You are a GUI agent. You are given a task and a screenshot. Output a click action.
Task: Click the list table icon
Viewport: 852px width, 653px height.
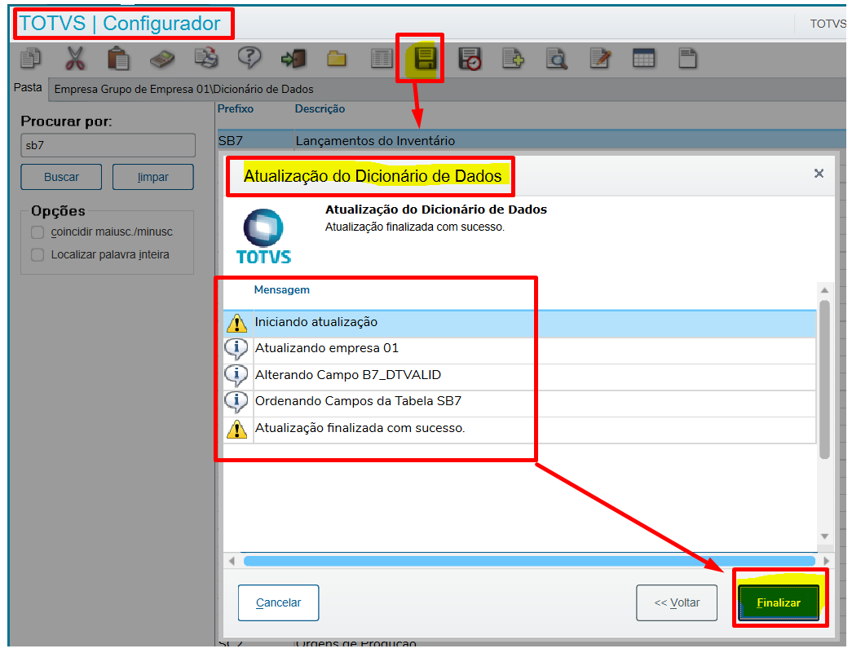pyautogui.click(x=382, y=59)
